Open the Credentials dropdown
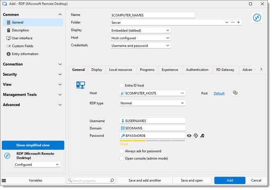Image resolution: width=272 pixels, height=190 pixels. (141, 45)
